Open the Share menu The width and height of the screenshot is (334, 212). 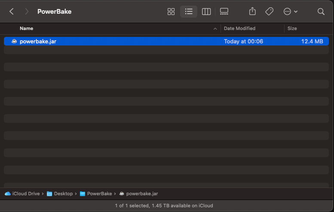coord(253,12)
